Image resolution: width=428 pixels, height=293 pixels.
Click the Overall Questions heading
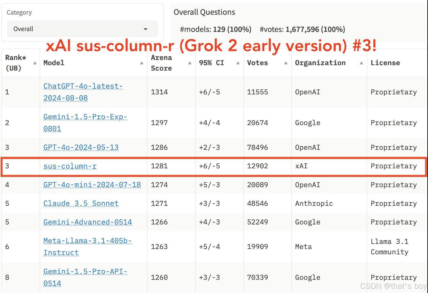204,12
